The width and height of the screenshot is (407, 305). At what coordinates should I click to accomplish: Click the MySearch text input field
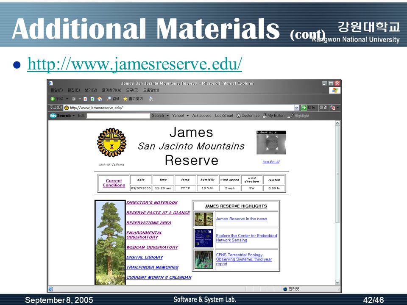click(x=118, y=116)
